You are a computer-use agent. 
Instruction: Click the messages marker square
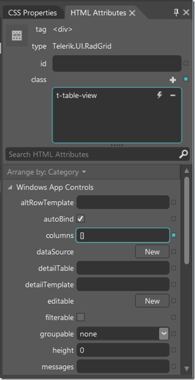coord(174,366)
